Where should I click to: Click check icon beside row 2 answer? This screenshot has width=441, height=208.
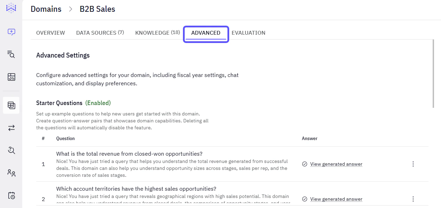pos(305,199)
